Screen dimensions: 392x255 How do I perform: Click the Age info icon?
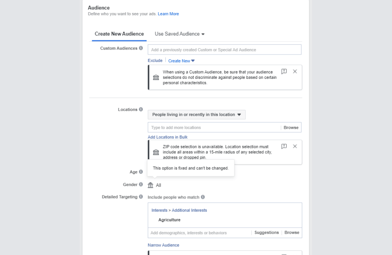pos(140,171)
